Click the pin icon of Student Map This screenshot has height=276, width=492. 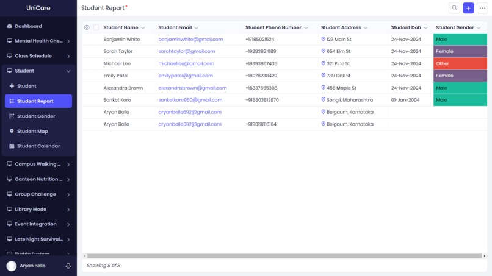[x=12, y=131]
